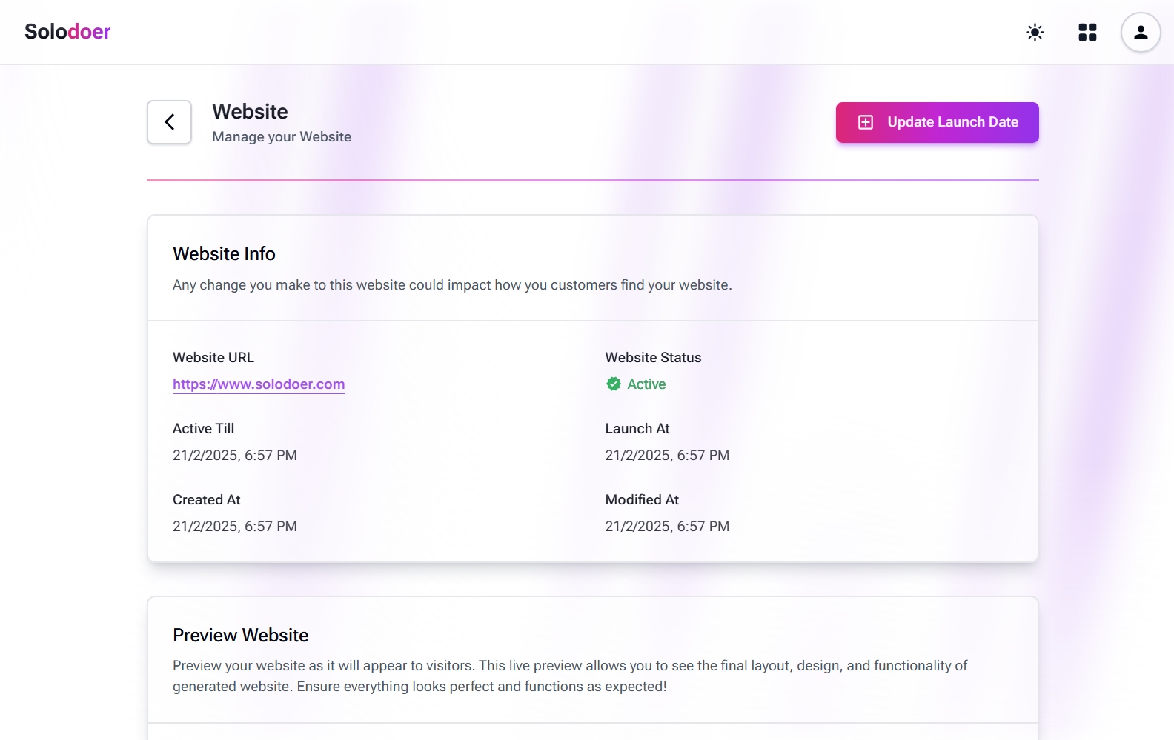The image size is (1174, 740).
Task: Open the user profile avatar menu
Action: coord(1140,32)
